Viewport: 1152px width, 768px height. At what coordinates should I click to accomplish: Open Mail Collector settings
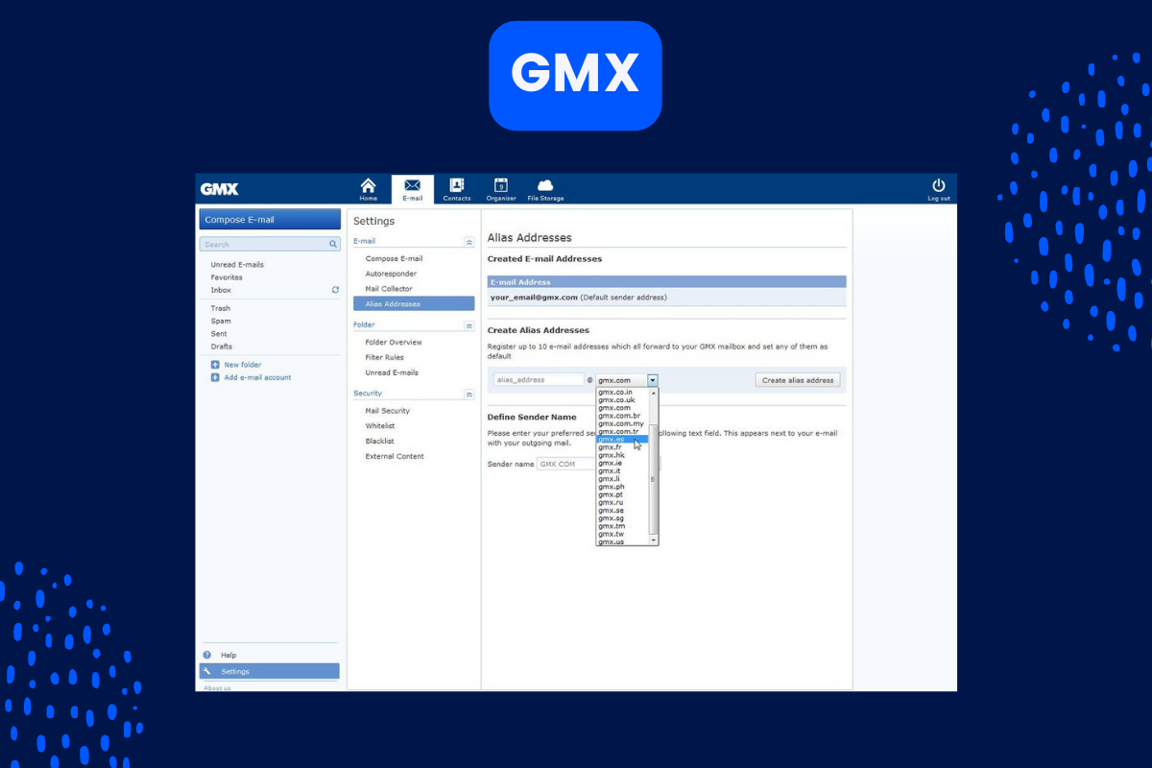pyautogui.click(x=389, y=289)
